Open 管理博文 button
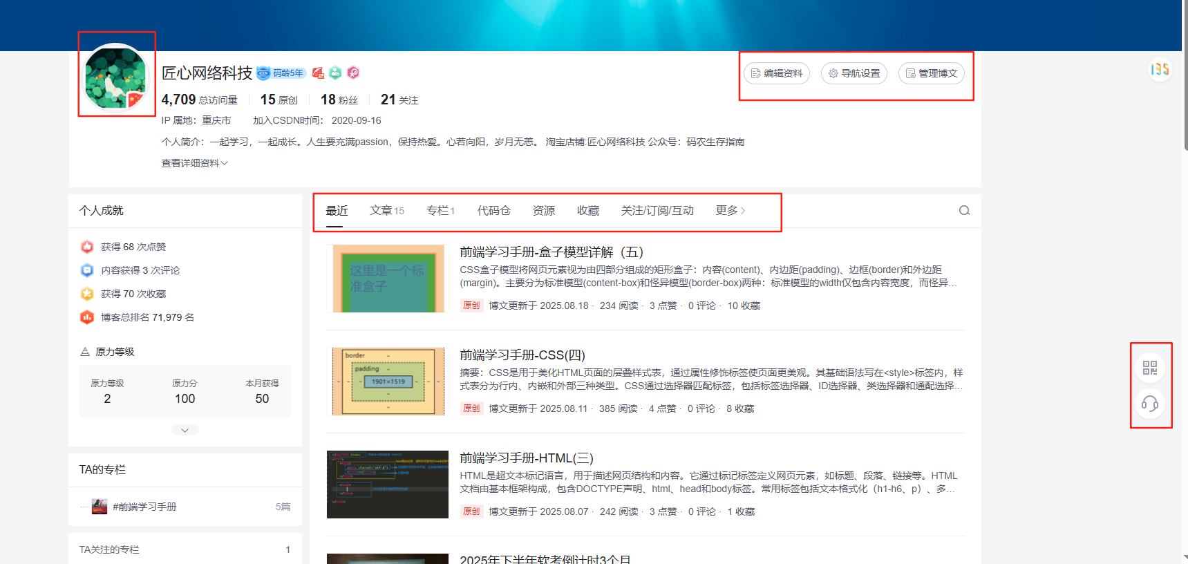 [932, 73]
